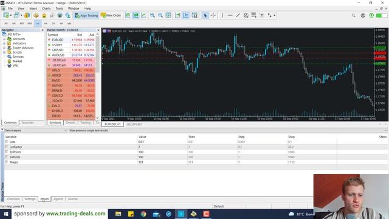Open the Details tab in Market Watch
The image size is (389, 219).
[71, 123]
